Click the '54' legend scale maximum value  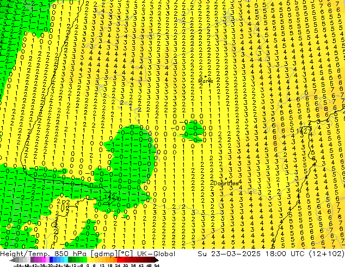point(157,265)
